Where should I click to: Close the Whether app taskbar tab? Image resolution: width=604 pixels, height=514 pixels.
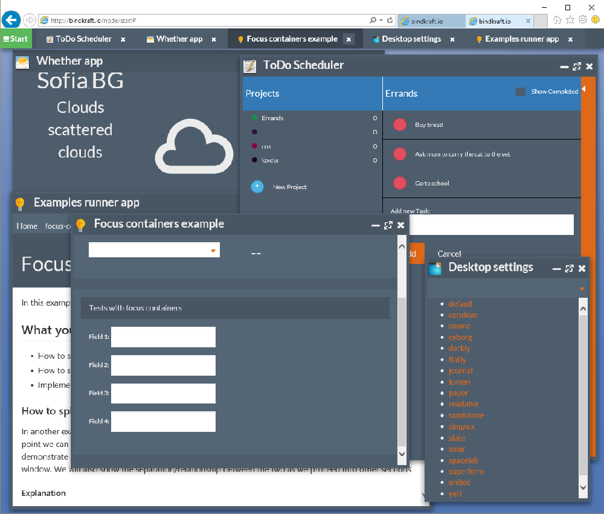pyautogui.click(x=214, y=39)
